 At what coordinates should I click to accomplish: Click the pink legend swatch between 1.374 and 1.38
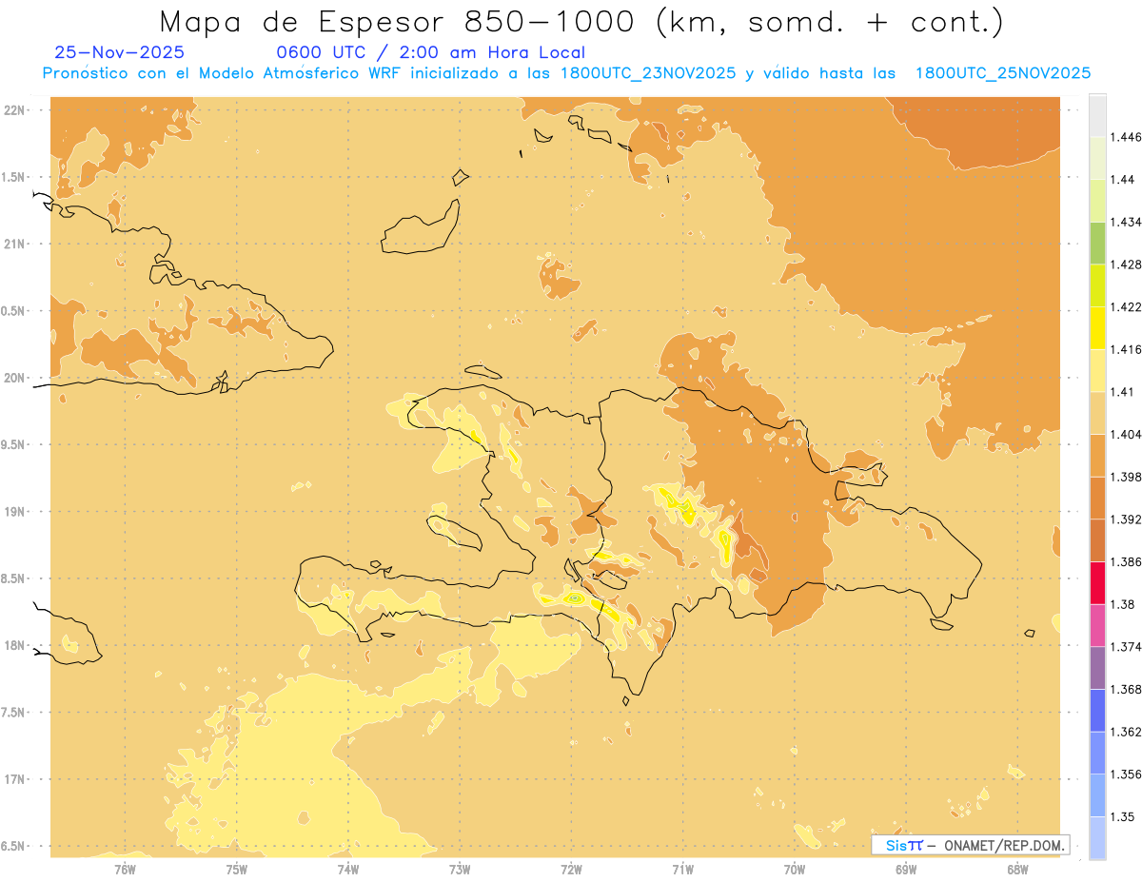coord(1097,625)
